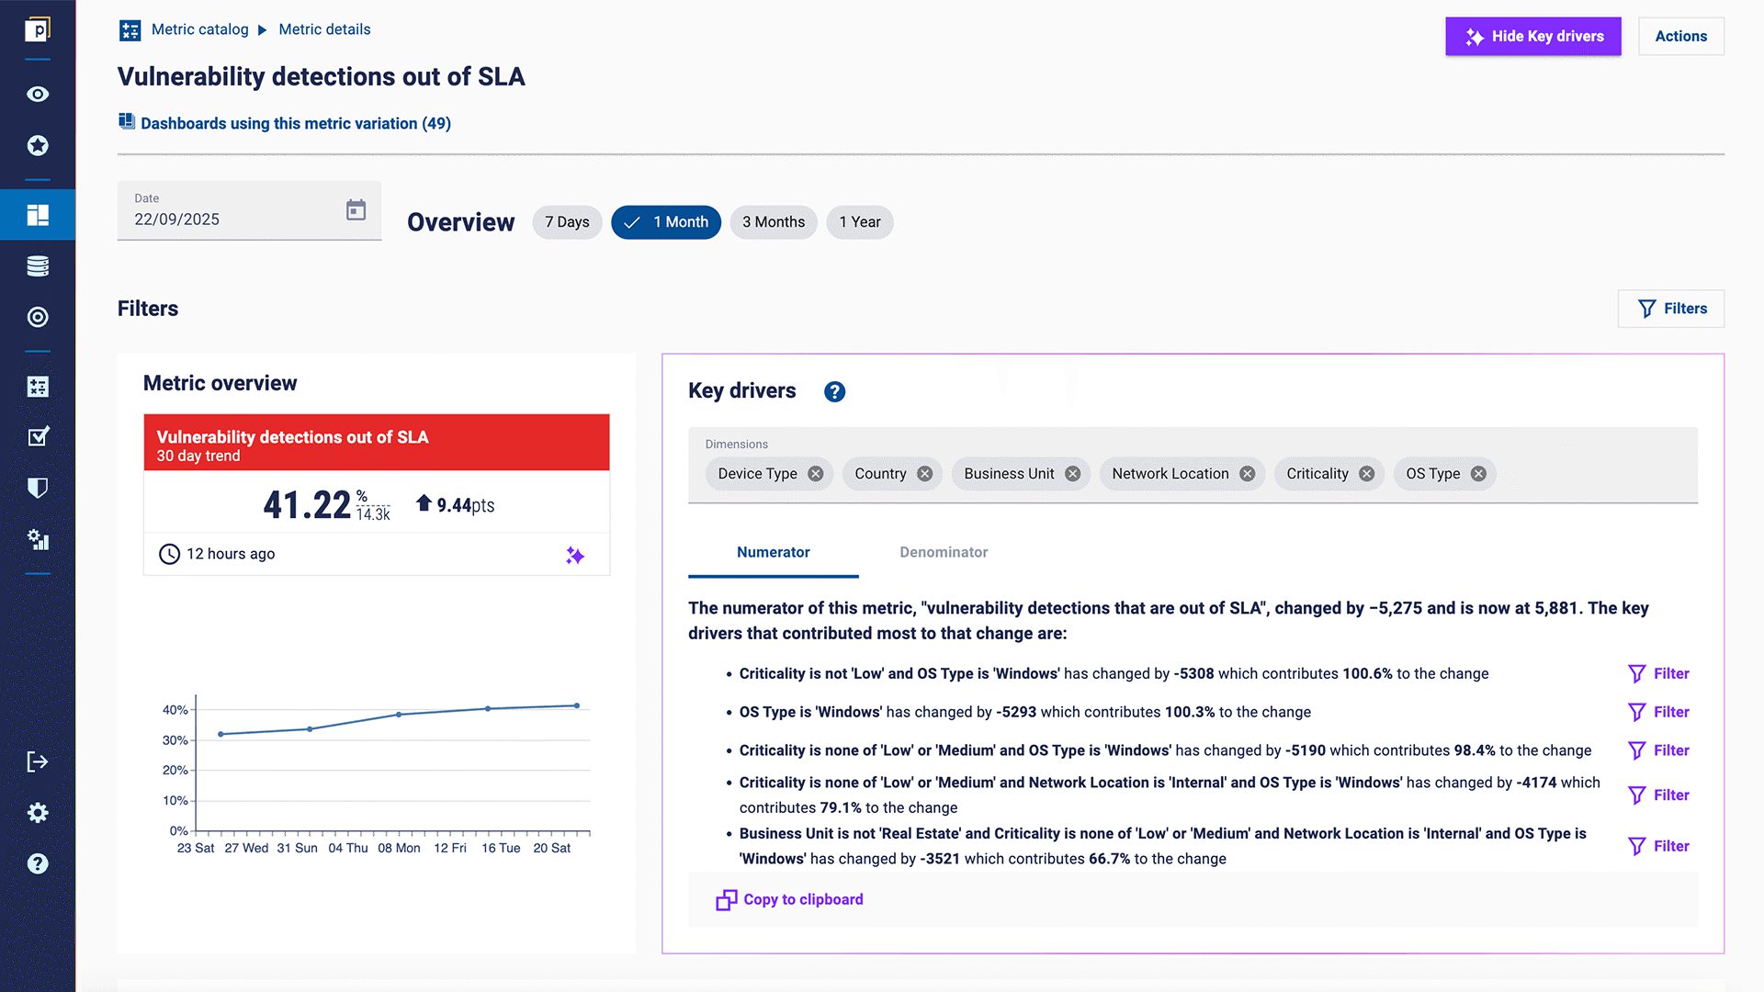
Task: Open Dashboards using this metric variation link
Action: click(295, 123)
